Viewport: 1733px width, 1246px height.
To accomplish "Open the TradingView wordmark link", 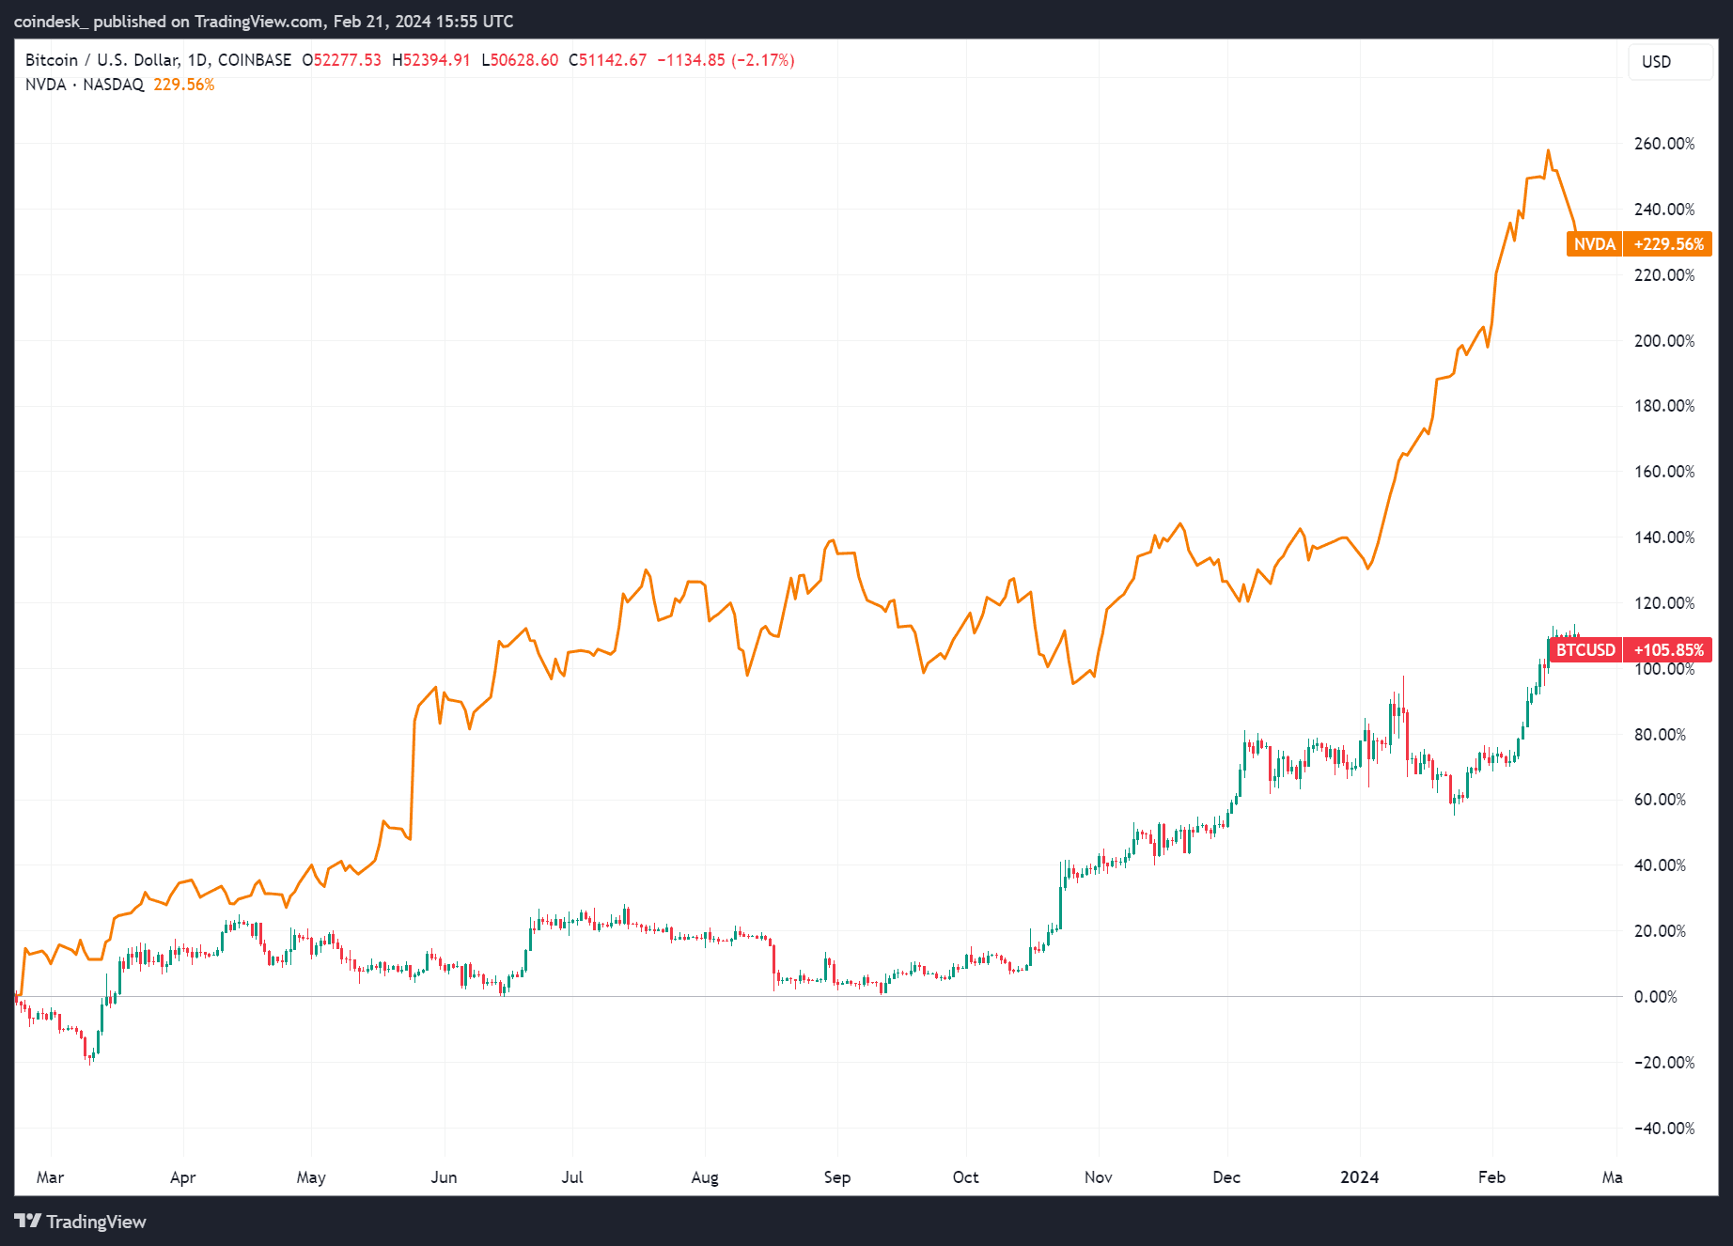I will (x=96, y=1222).
